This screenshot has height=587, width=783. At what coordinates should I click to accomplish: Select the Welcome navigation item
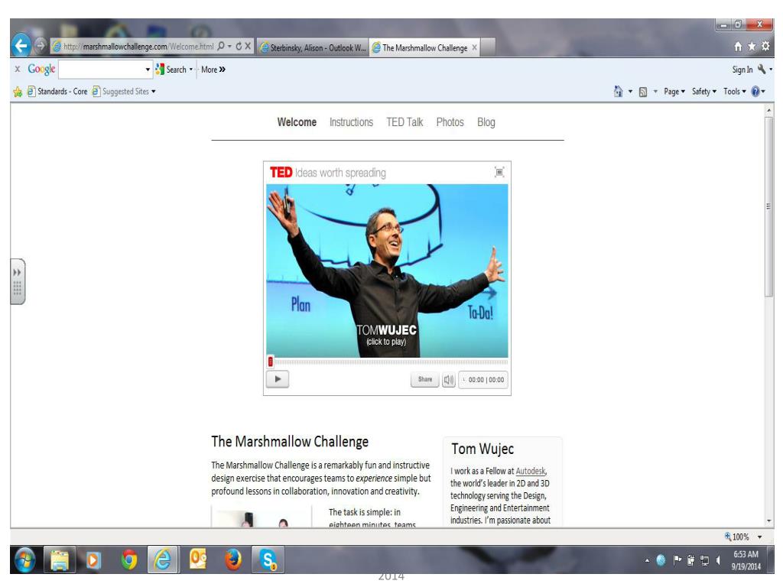point(297,122)
